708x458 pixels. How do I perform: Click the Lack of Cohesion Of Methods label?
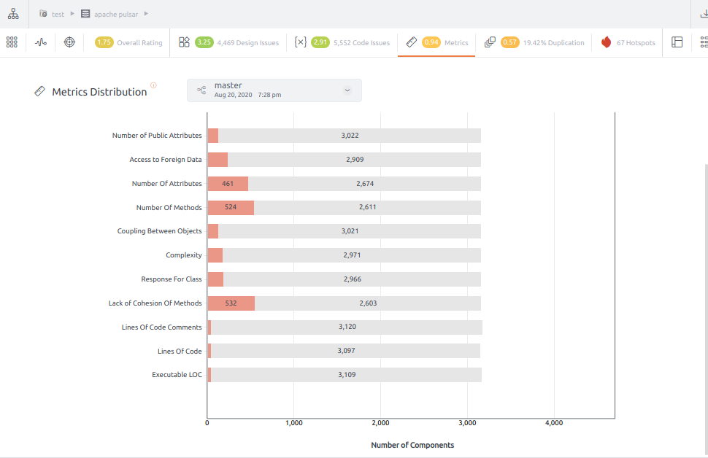click(155, 303)
